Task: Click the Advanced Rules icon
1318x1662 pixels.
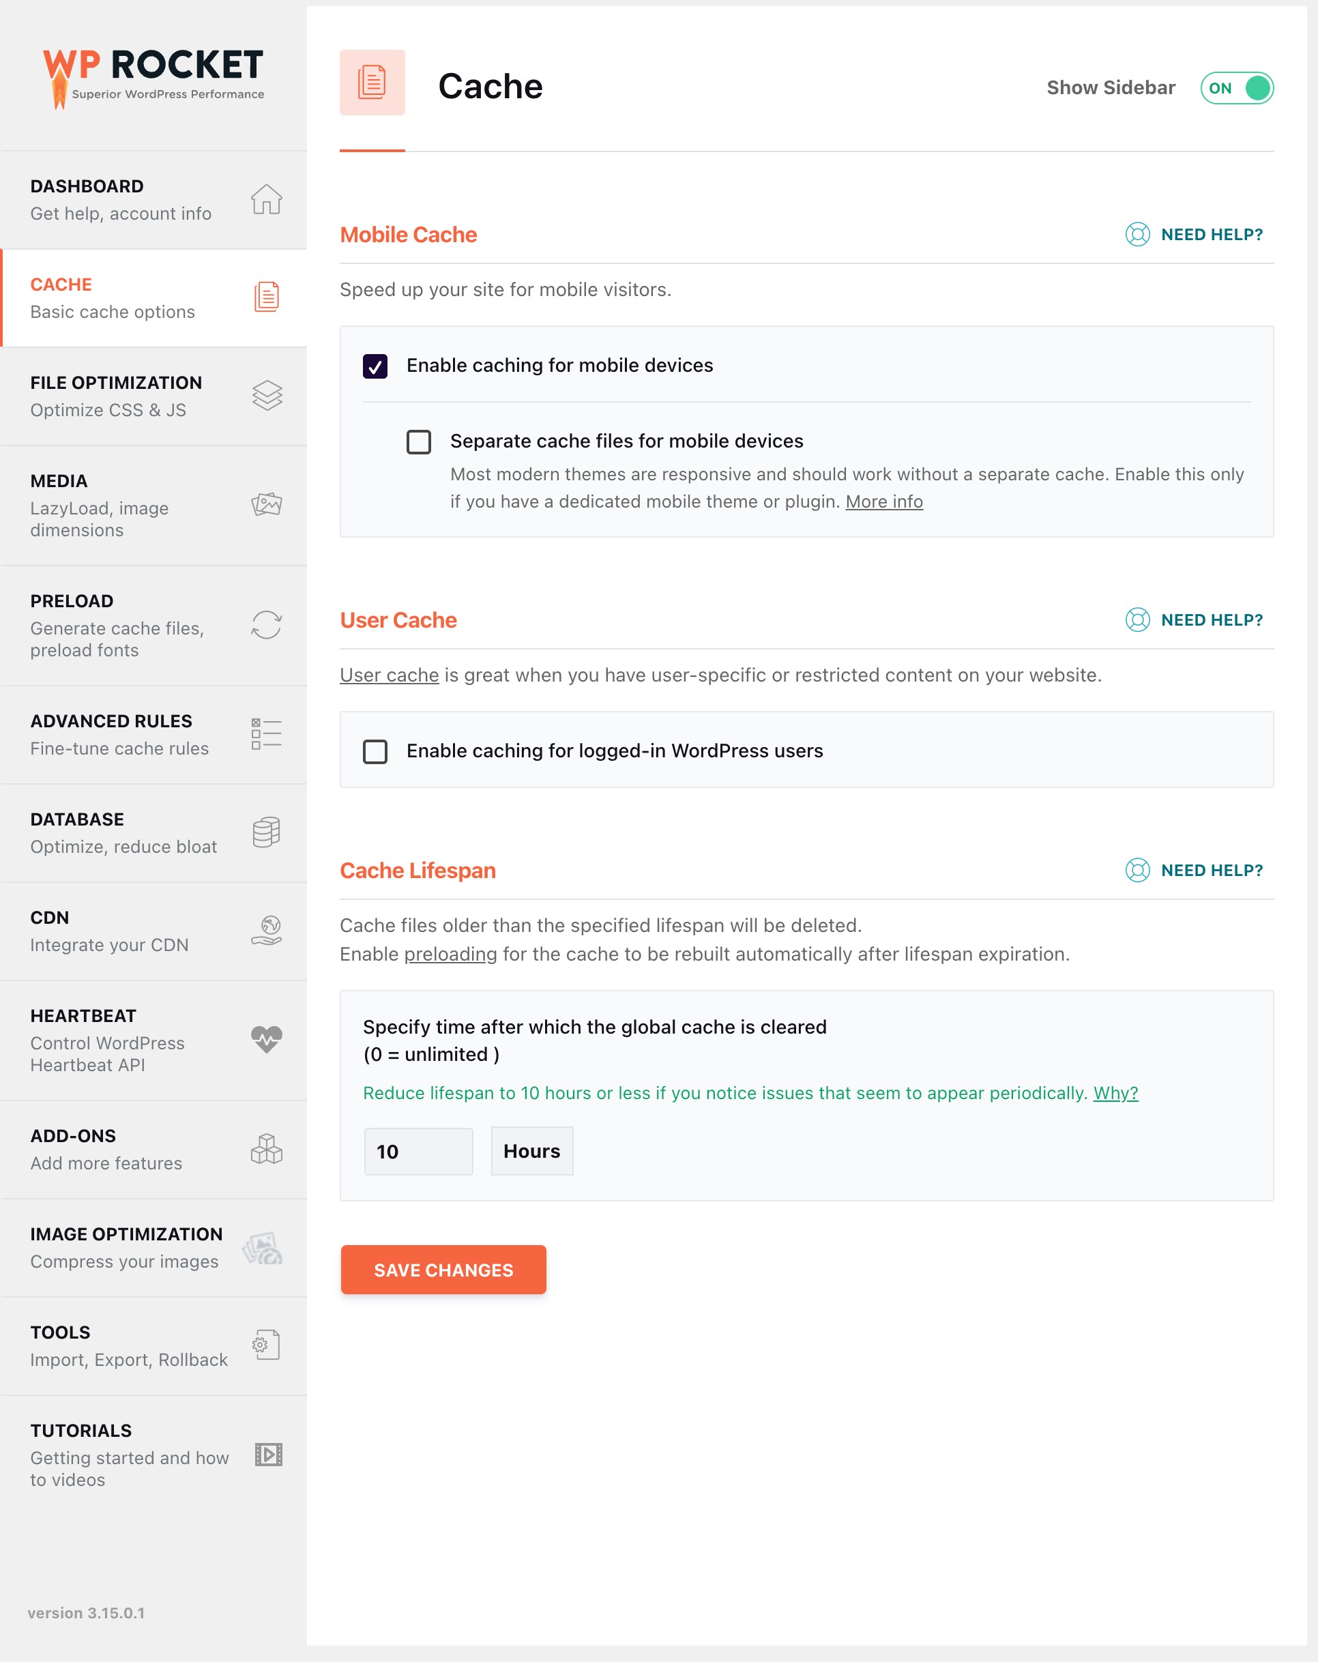Action: 266,733
